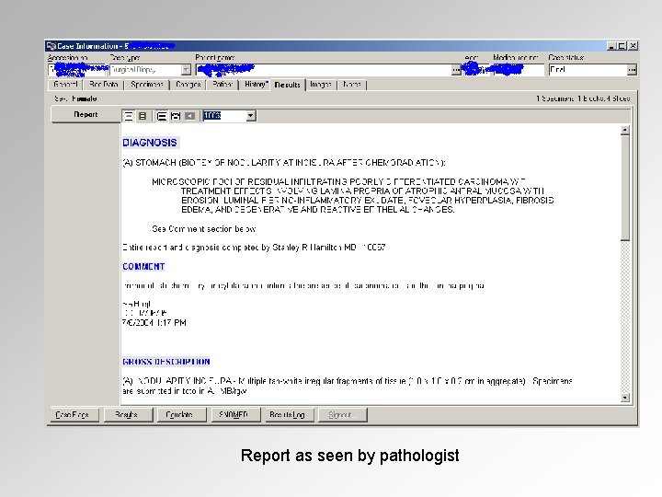This screenshot has height=497, width=662.
Task: Click the grayed-out arrow icon beside zoom box
Action: click(190, 116)
